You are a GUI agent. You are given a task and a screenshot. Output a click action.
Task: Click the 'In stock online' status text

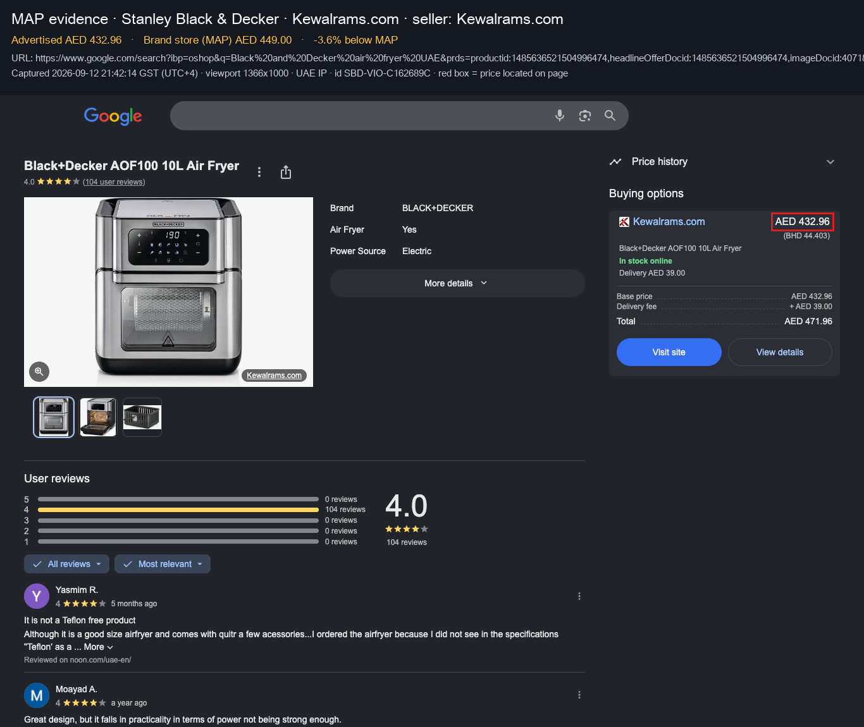tap(646, 261)
